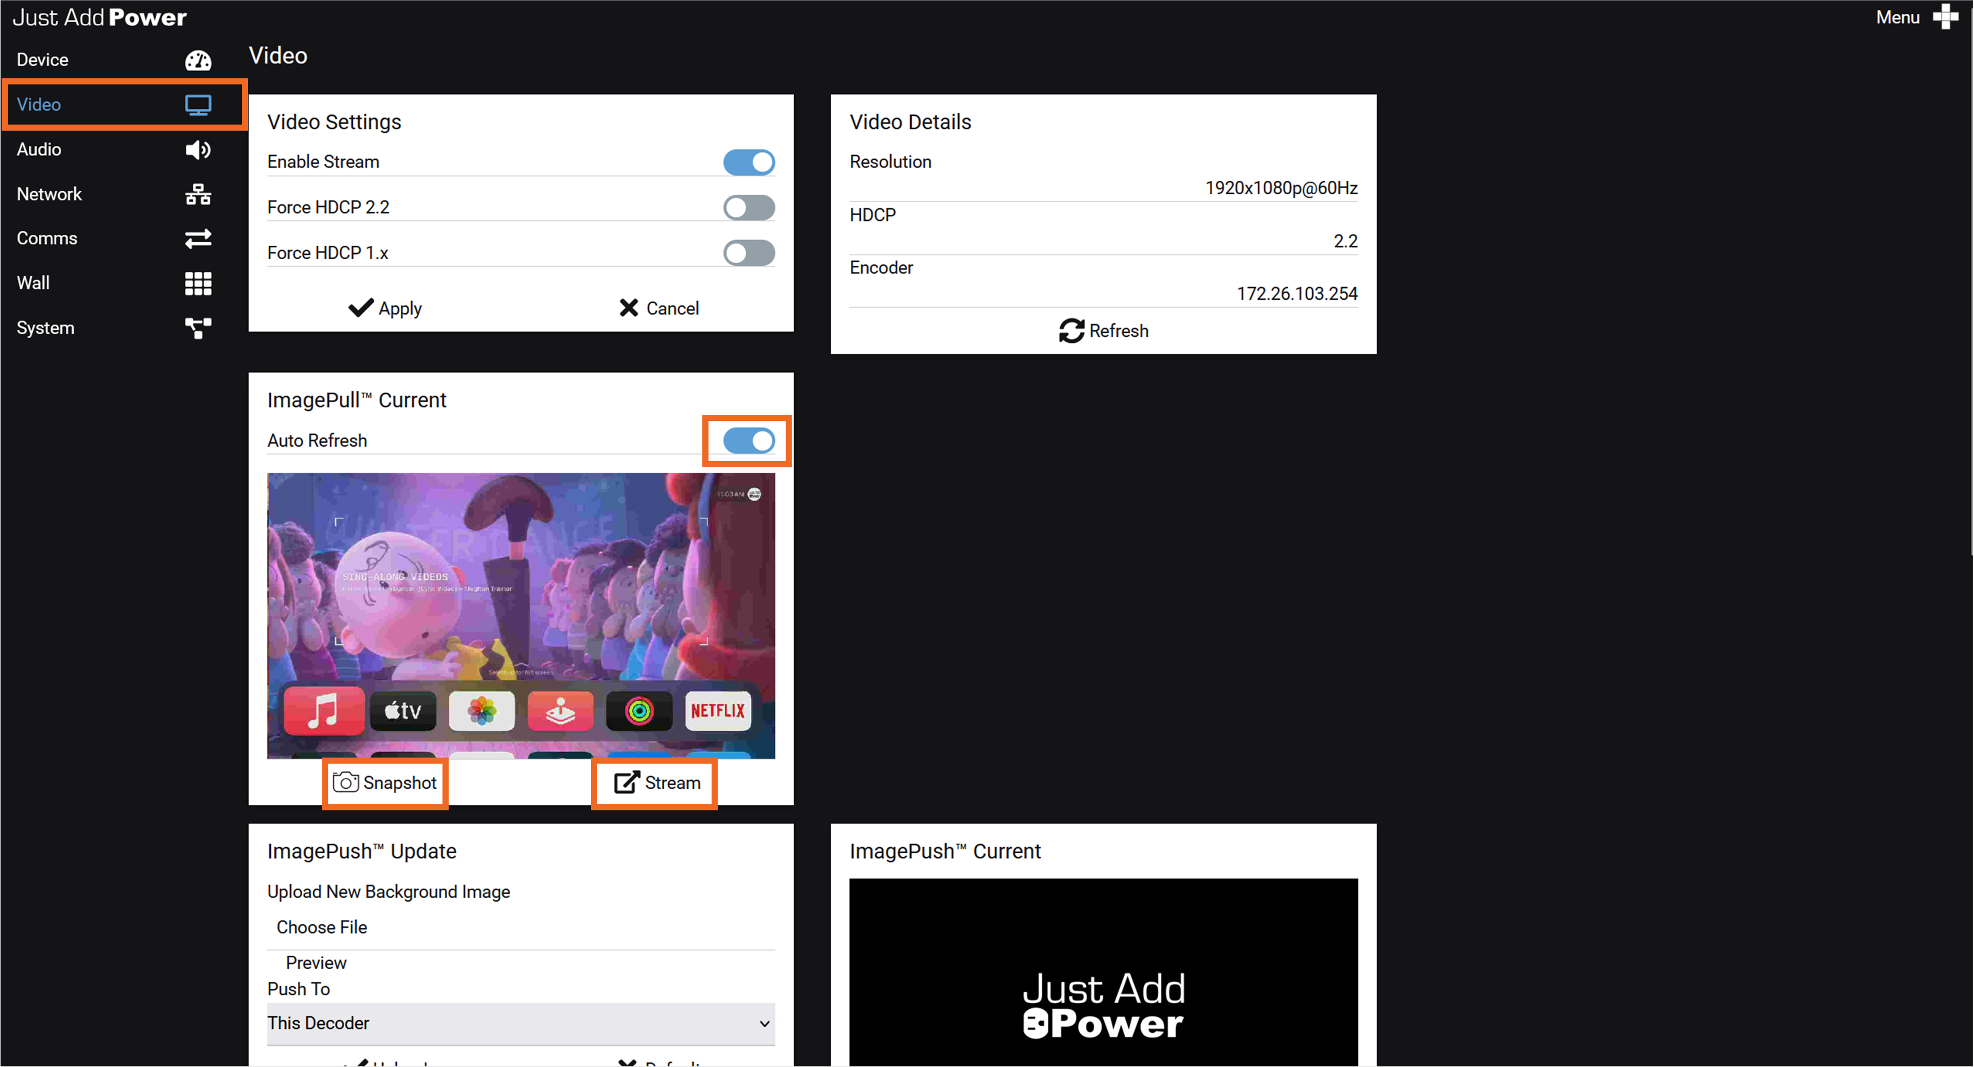Select the Video monitor icon in sidebar
This screenshot has width=1974, height=1067.
[198, 105]
